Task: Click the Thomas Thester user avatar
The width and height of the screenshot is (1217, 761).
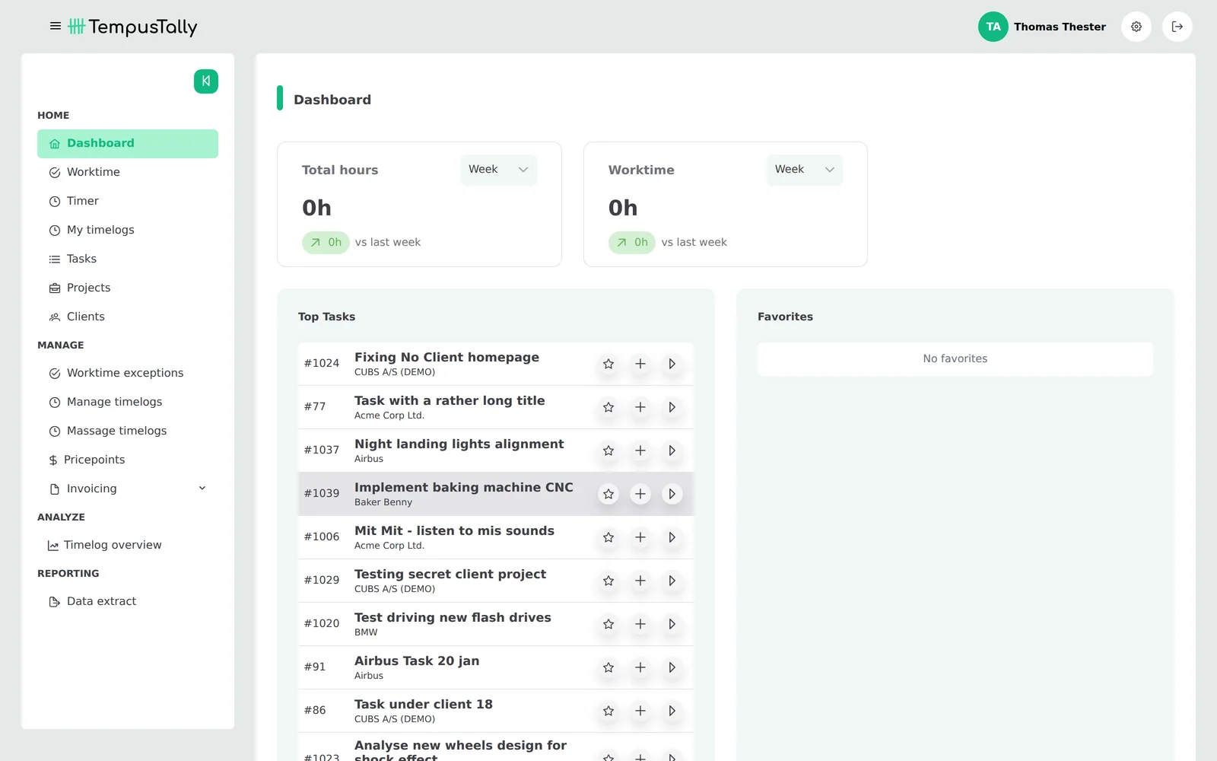Action: (993, 27)
